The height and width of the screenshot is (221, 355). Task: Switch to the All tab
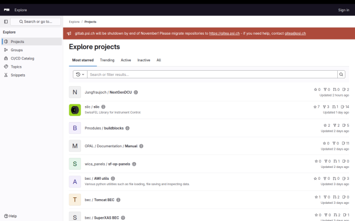pos(159,60)
